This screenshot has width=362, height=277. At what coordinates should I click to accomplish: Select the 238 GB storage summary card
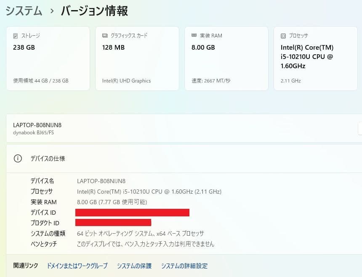tap(48, 58)
